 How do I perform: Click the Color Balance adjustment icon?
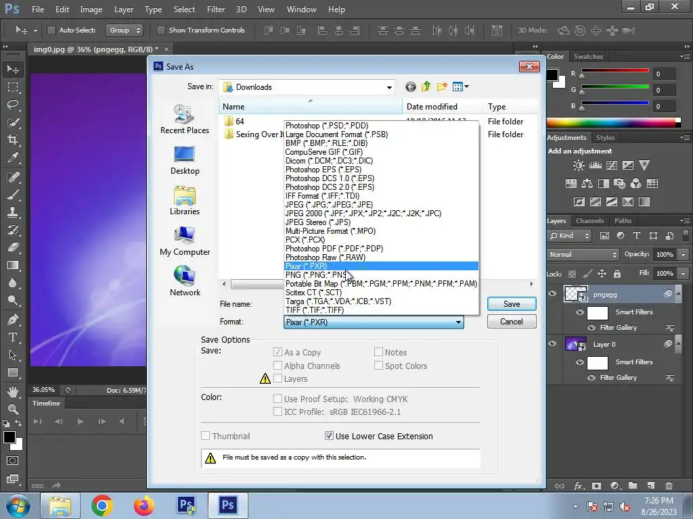pos(587,184)
